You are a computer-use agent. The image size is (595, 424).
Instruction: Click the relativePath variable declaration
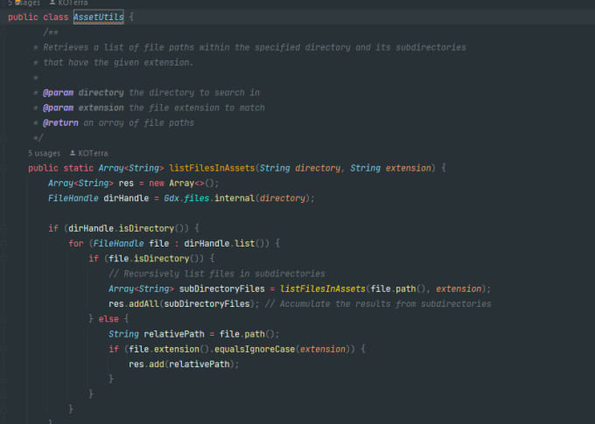click(x=174, y=334)
